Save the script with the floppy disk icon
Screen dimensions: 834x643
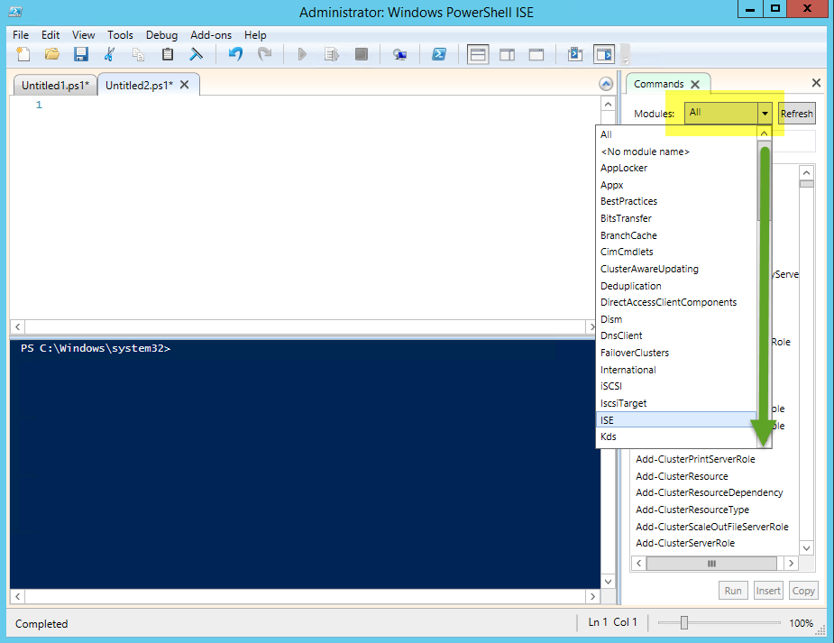[x=80, y=55]
